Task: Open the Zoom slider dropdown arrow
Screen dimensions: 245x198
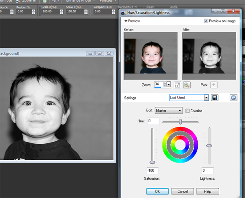Action: [x=168, y=85]
